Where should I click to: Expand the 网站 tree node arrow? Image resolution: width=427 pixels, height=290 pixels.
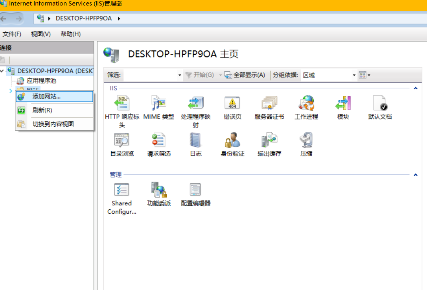(11, 91)
